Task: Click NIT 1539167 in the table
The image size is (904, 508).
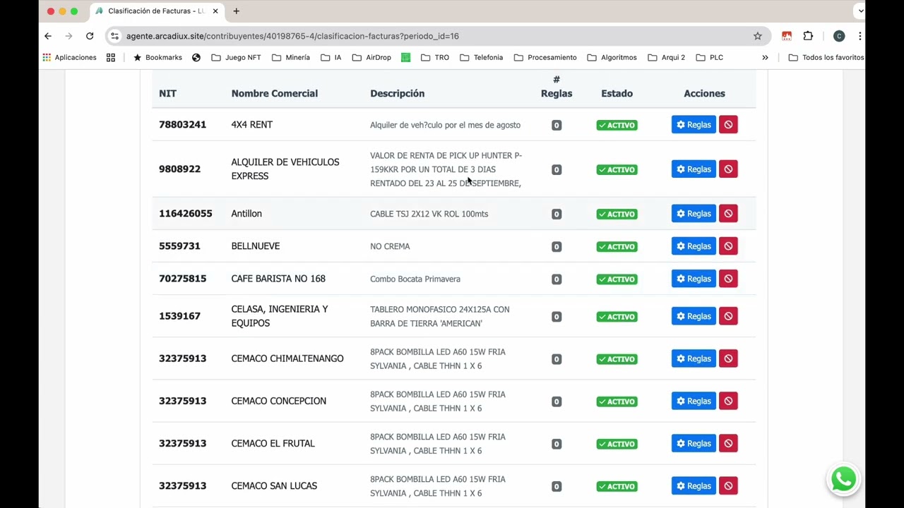Action: click(179, 316)
